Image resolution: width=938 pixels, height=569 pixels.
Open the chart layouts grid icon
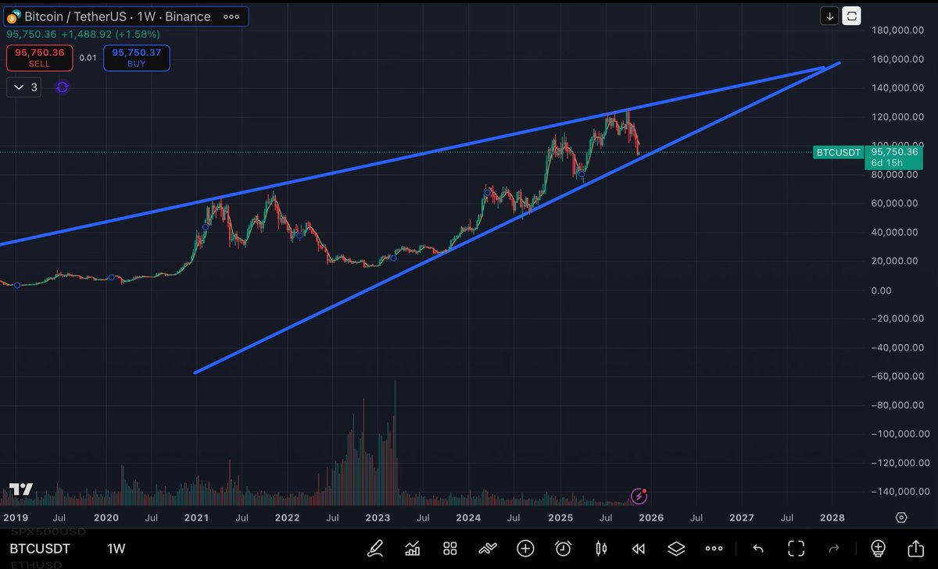[x=449, y=548]
